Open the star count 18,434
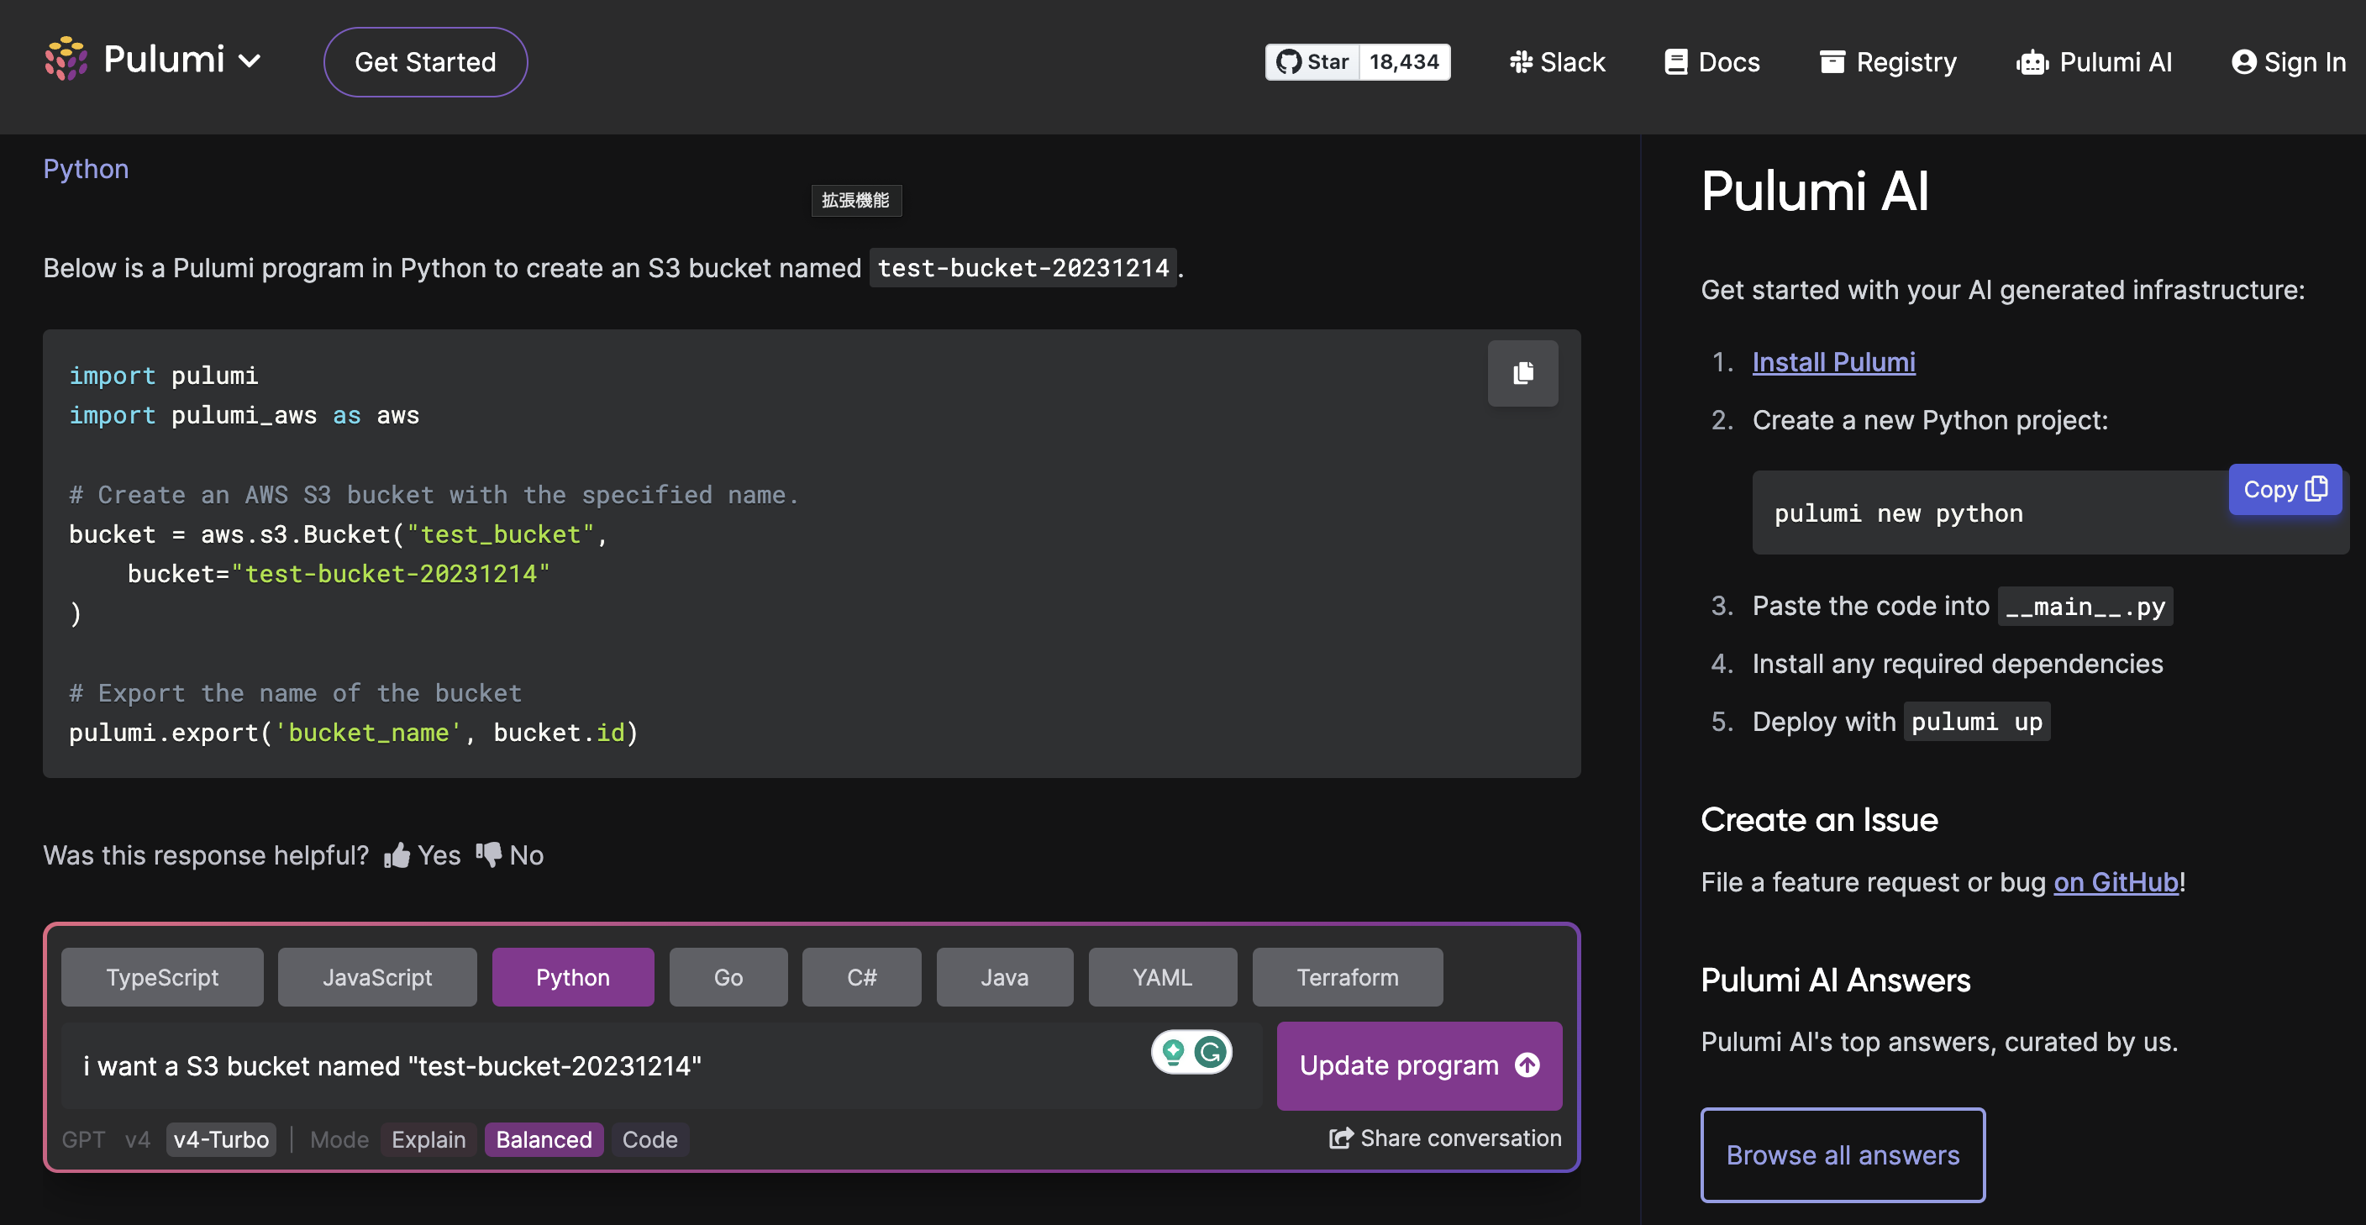The width and height of the screenshot is (2366, 1225). pos(1404,61)
